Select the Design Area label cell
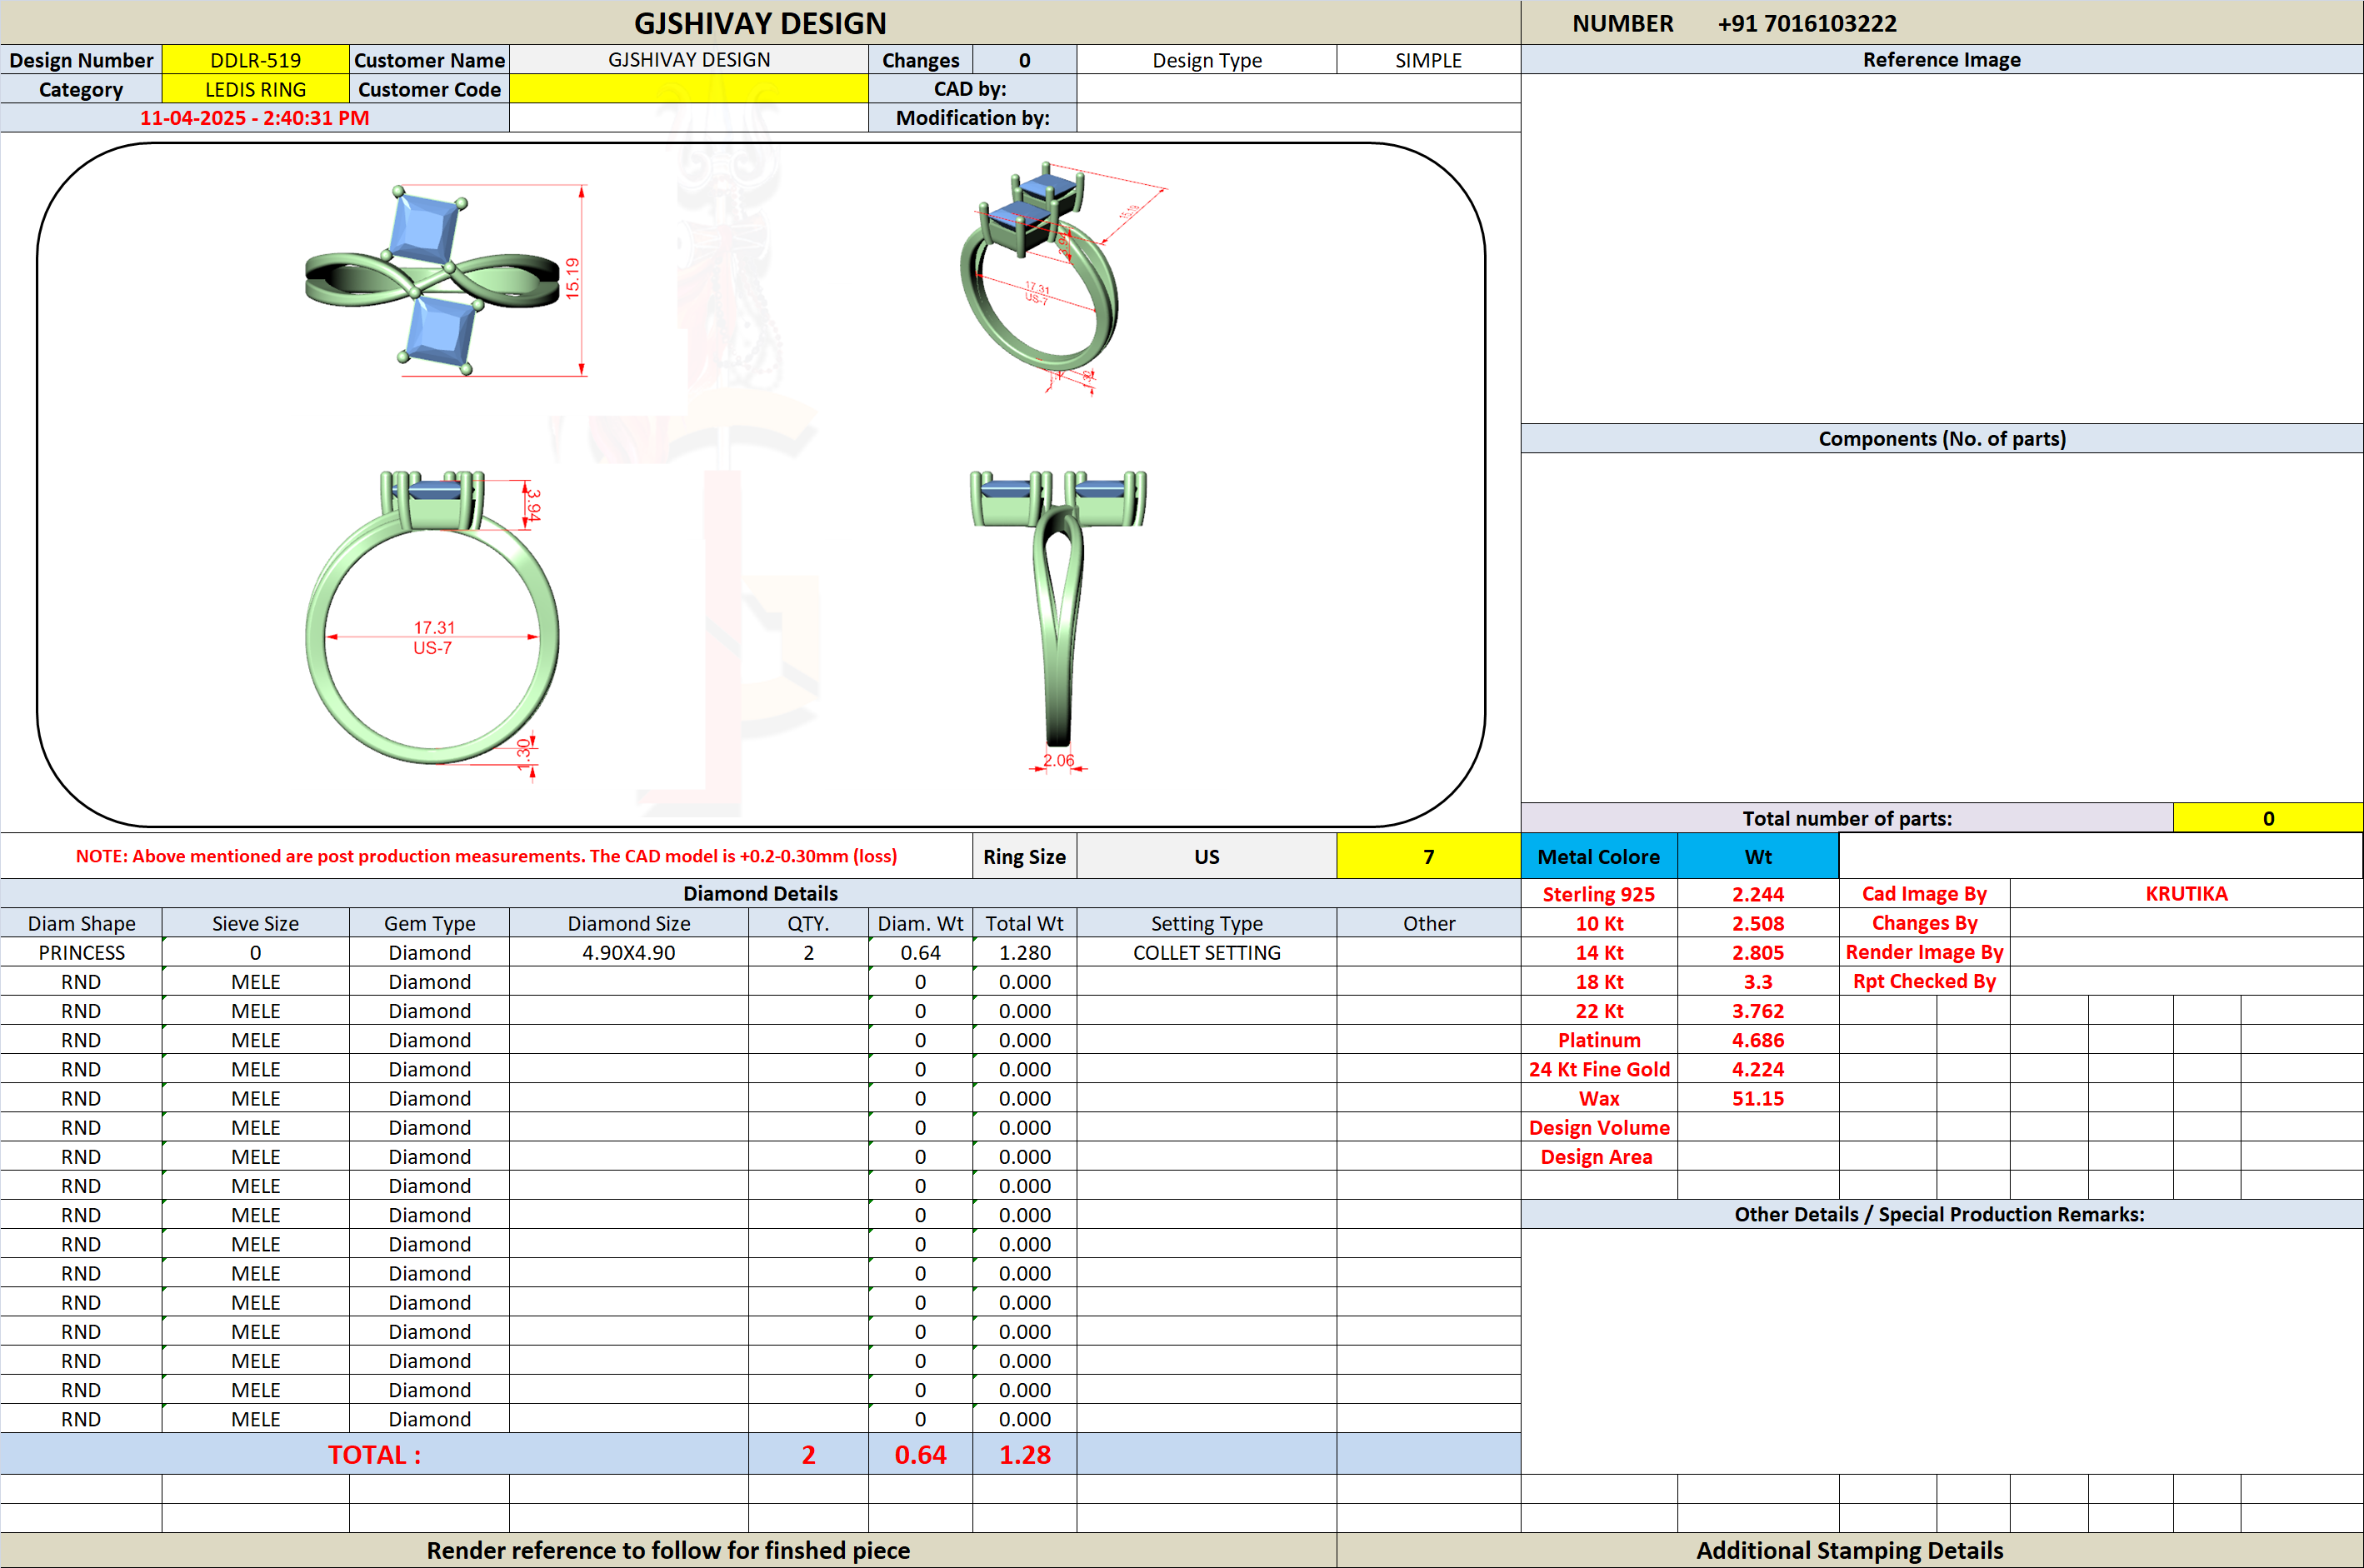Screen dimensions: 2364x1568 coord(1598,1156)
